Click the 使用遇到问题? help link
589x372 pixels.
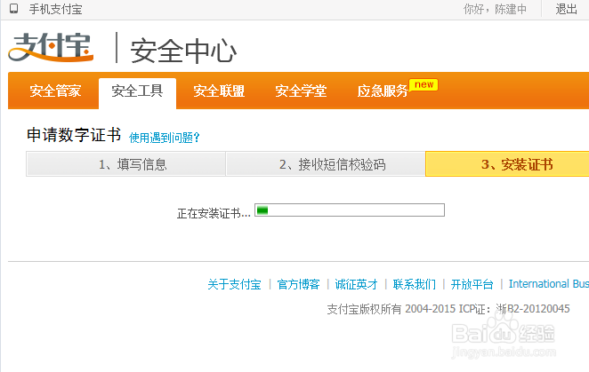click(164, 138)
